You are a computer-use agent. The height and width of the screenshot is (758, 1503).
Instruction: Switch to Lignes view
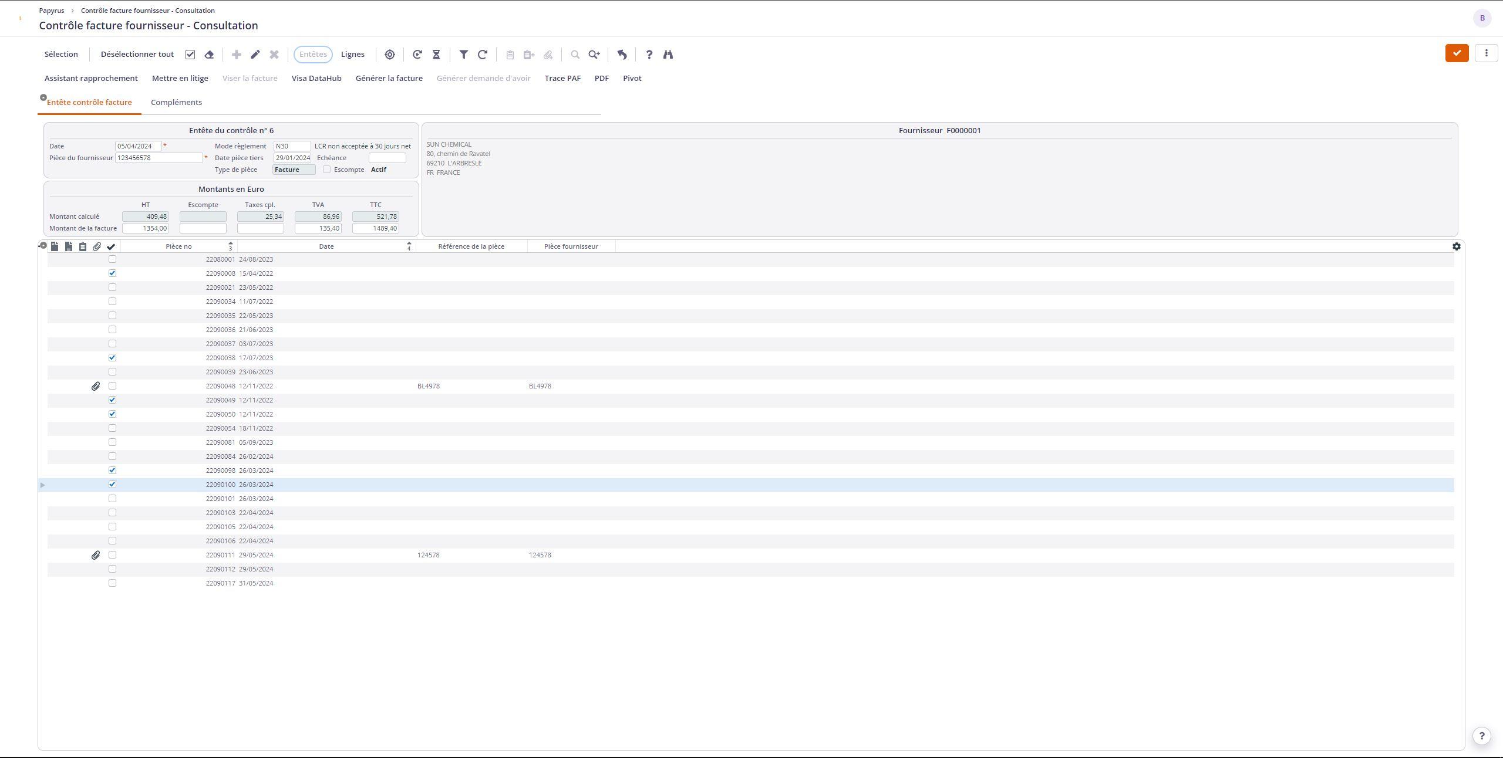pyautogui.click(x=353, y=55)
